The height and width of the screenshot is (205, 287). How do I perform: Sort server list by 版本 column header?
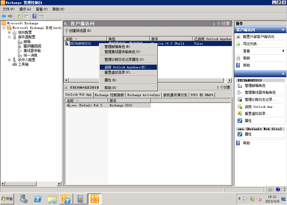(x=171, y=39)
